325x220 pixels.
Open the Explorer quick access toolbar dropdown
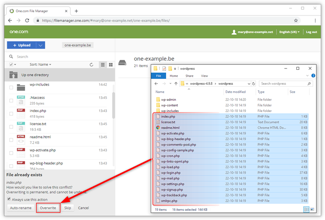[x=175, y=68]
